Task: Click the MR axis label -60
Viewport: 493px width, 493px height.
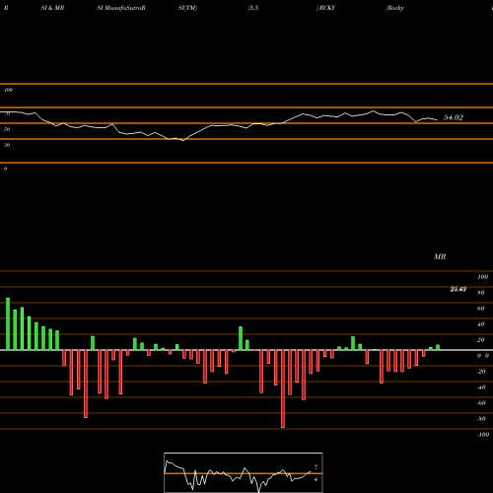Action: pyautogui.click(x=481, y=403)
